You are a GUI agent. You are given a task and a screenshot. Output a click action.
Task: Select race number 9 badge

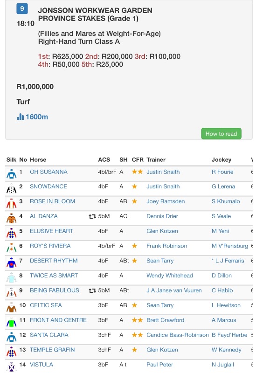click(22, 9)
